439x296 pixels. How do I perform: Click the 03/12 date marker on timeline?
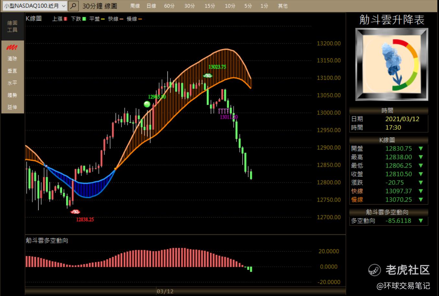click(165, 291)
